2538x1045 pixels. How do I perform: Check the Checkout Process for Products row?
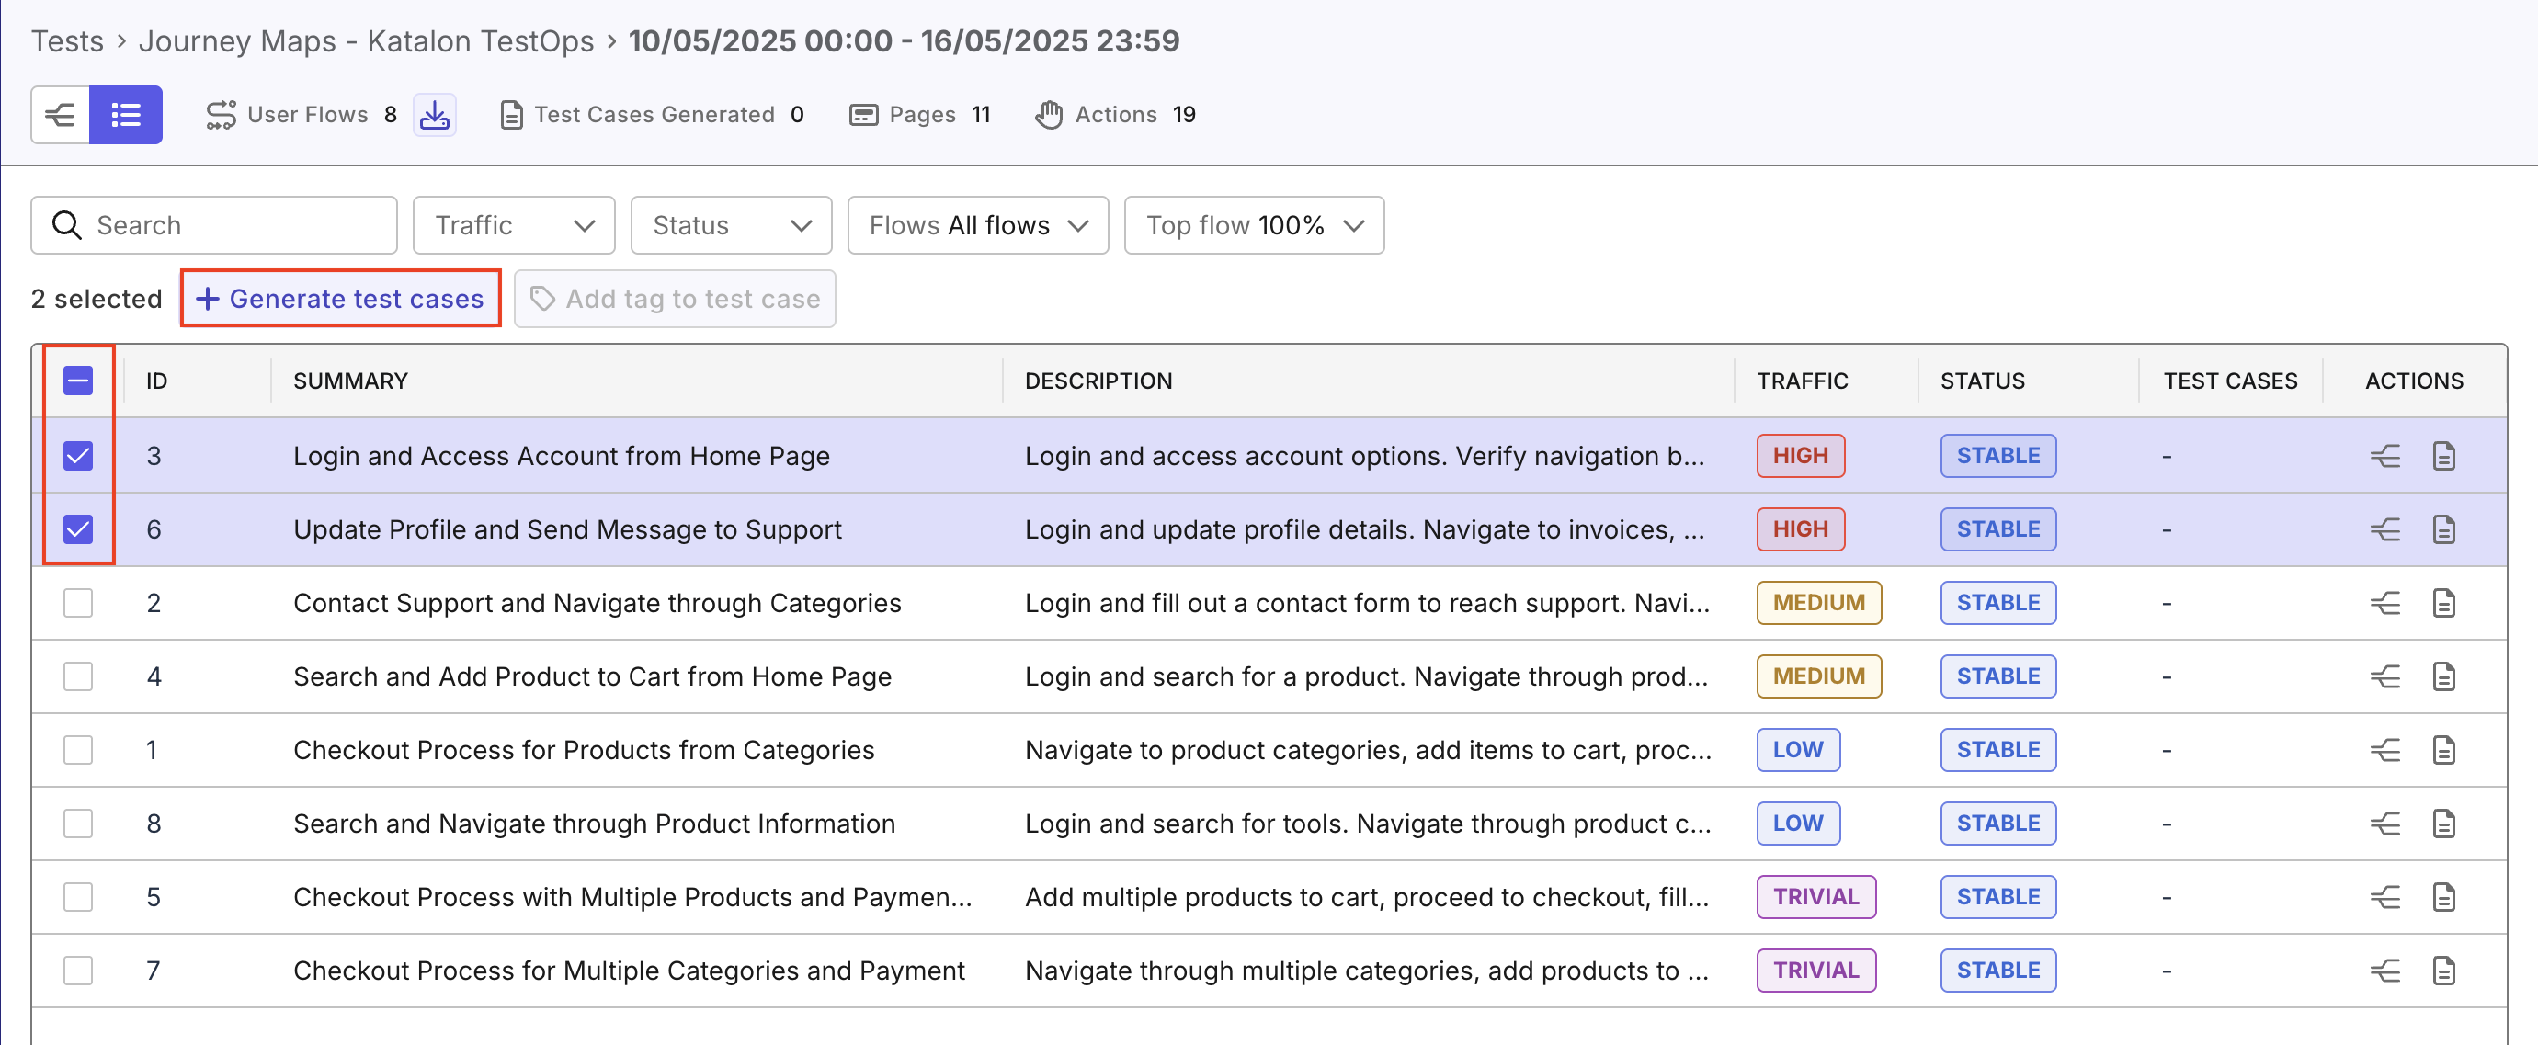(x=78, y=751)
